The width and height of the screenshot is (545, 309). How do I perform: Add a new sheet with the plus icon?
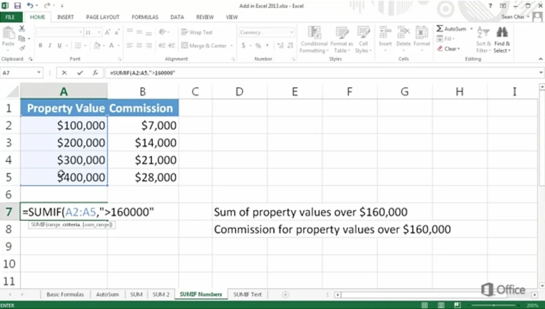(285, 295)
